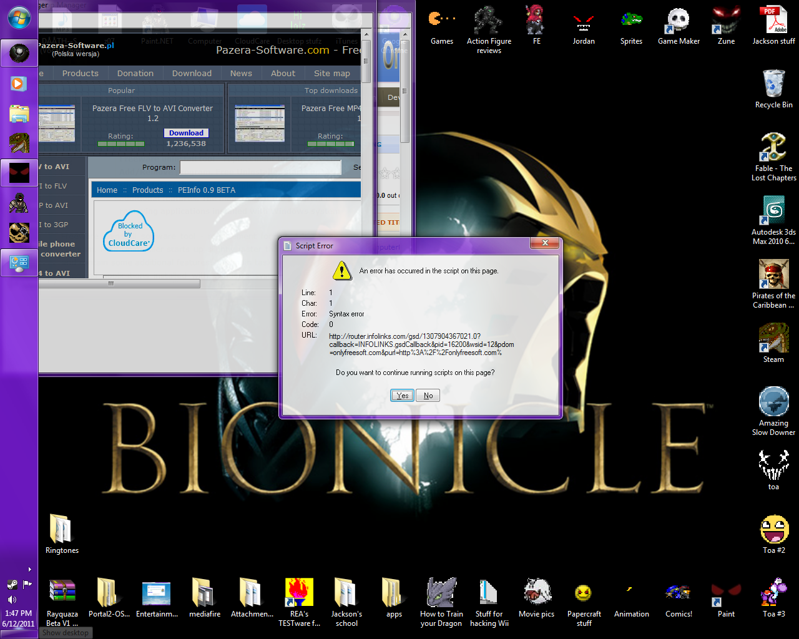Open the Donation menu item
The image size is (799, 639).
tap(135, 73)
